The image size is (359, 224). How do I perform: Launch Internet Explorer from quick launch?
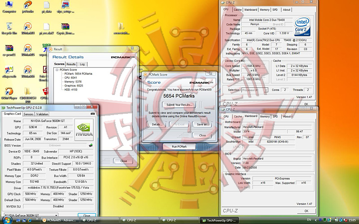click(x=29, y=220)
